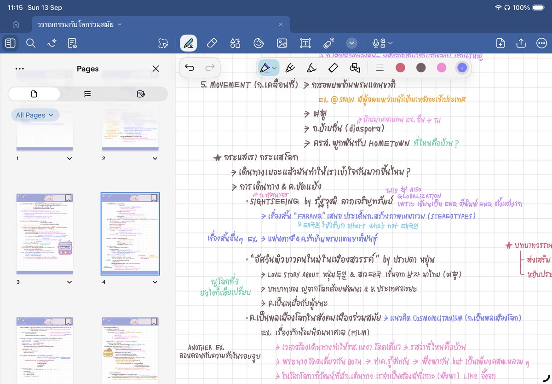Viewport: 552px width, 384px height.
Task: Insert an image with the Image tool
Action: point(282,43)
